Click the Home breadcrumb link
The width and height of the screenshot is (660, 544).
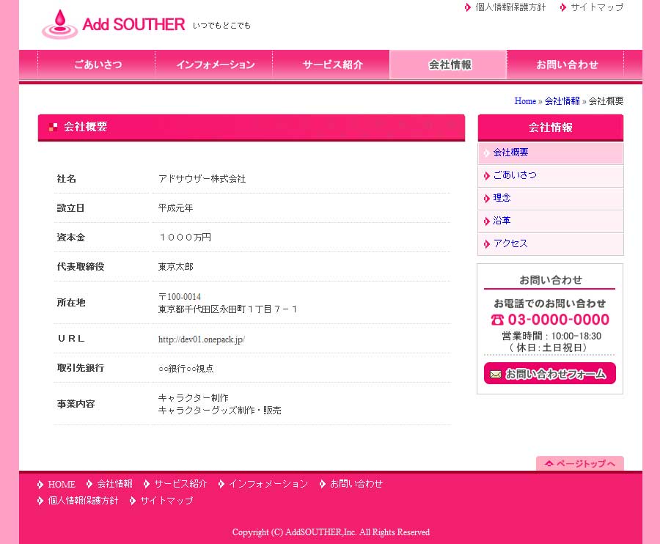(525, 101)
